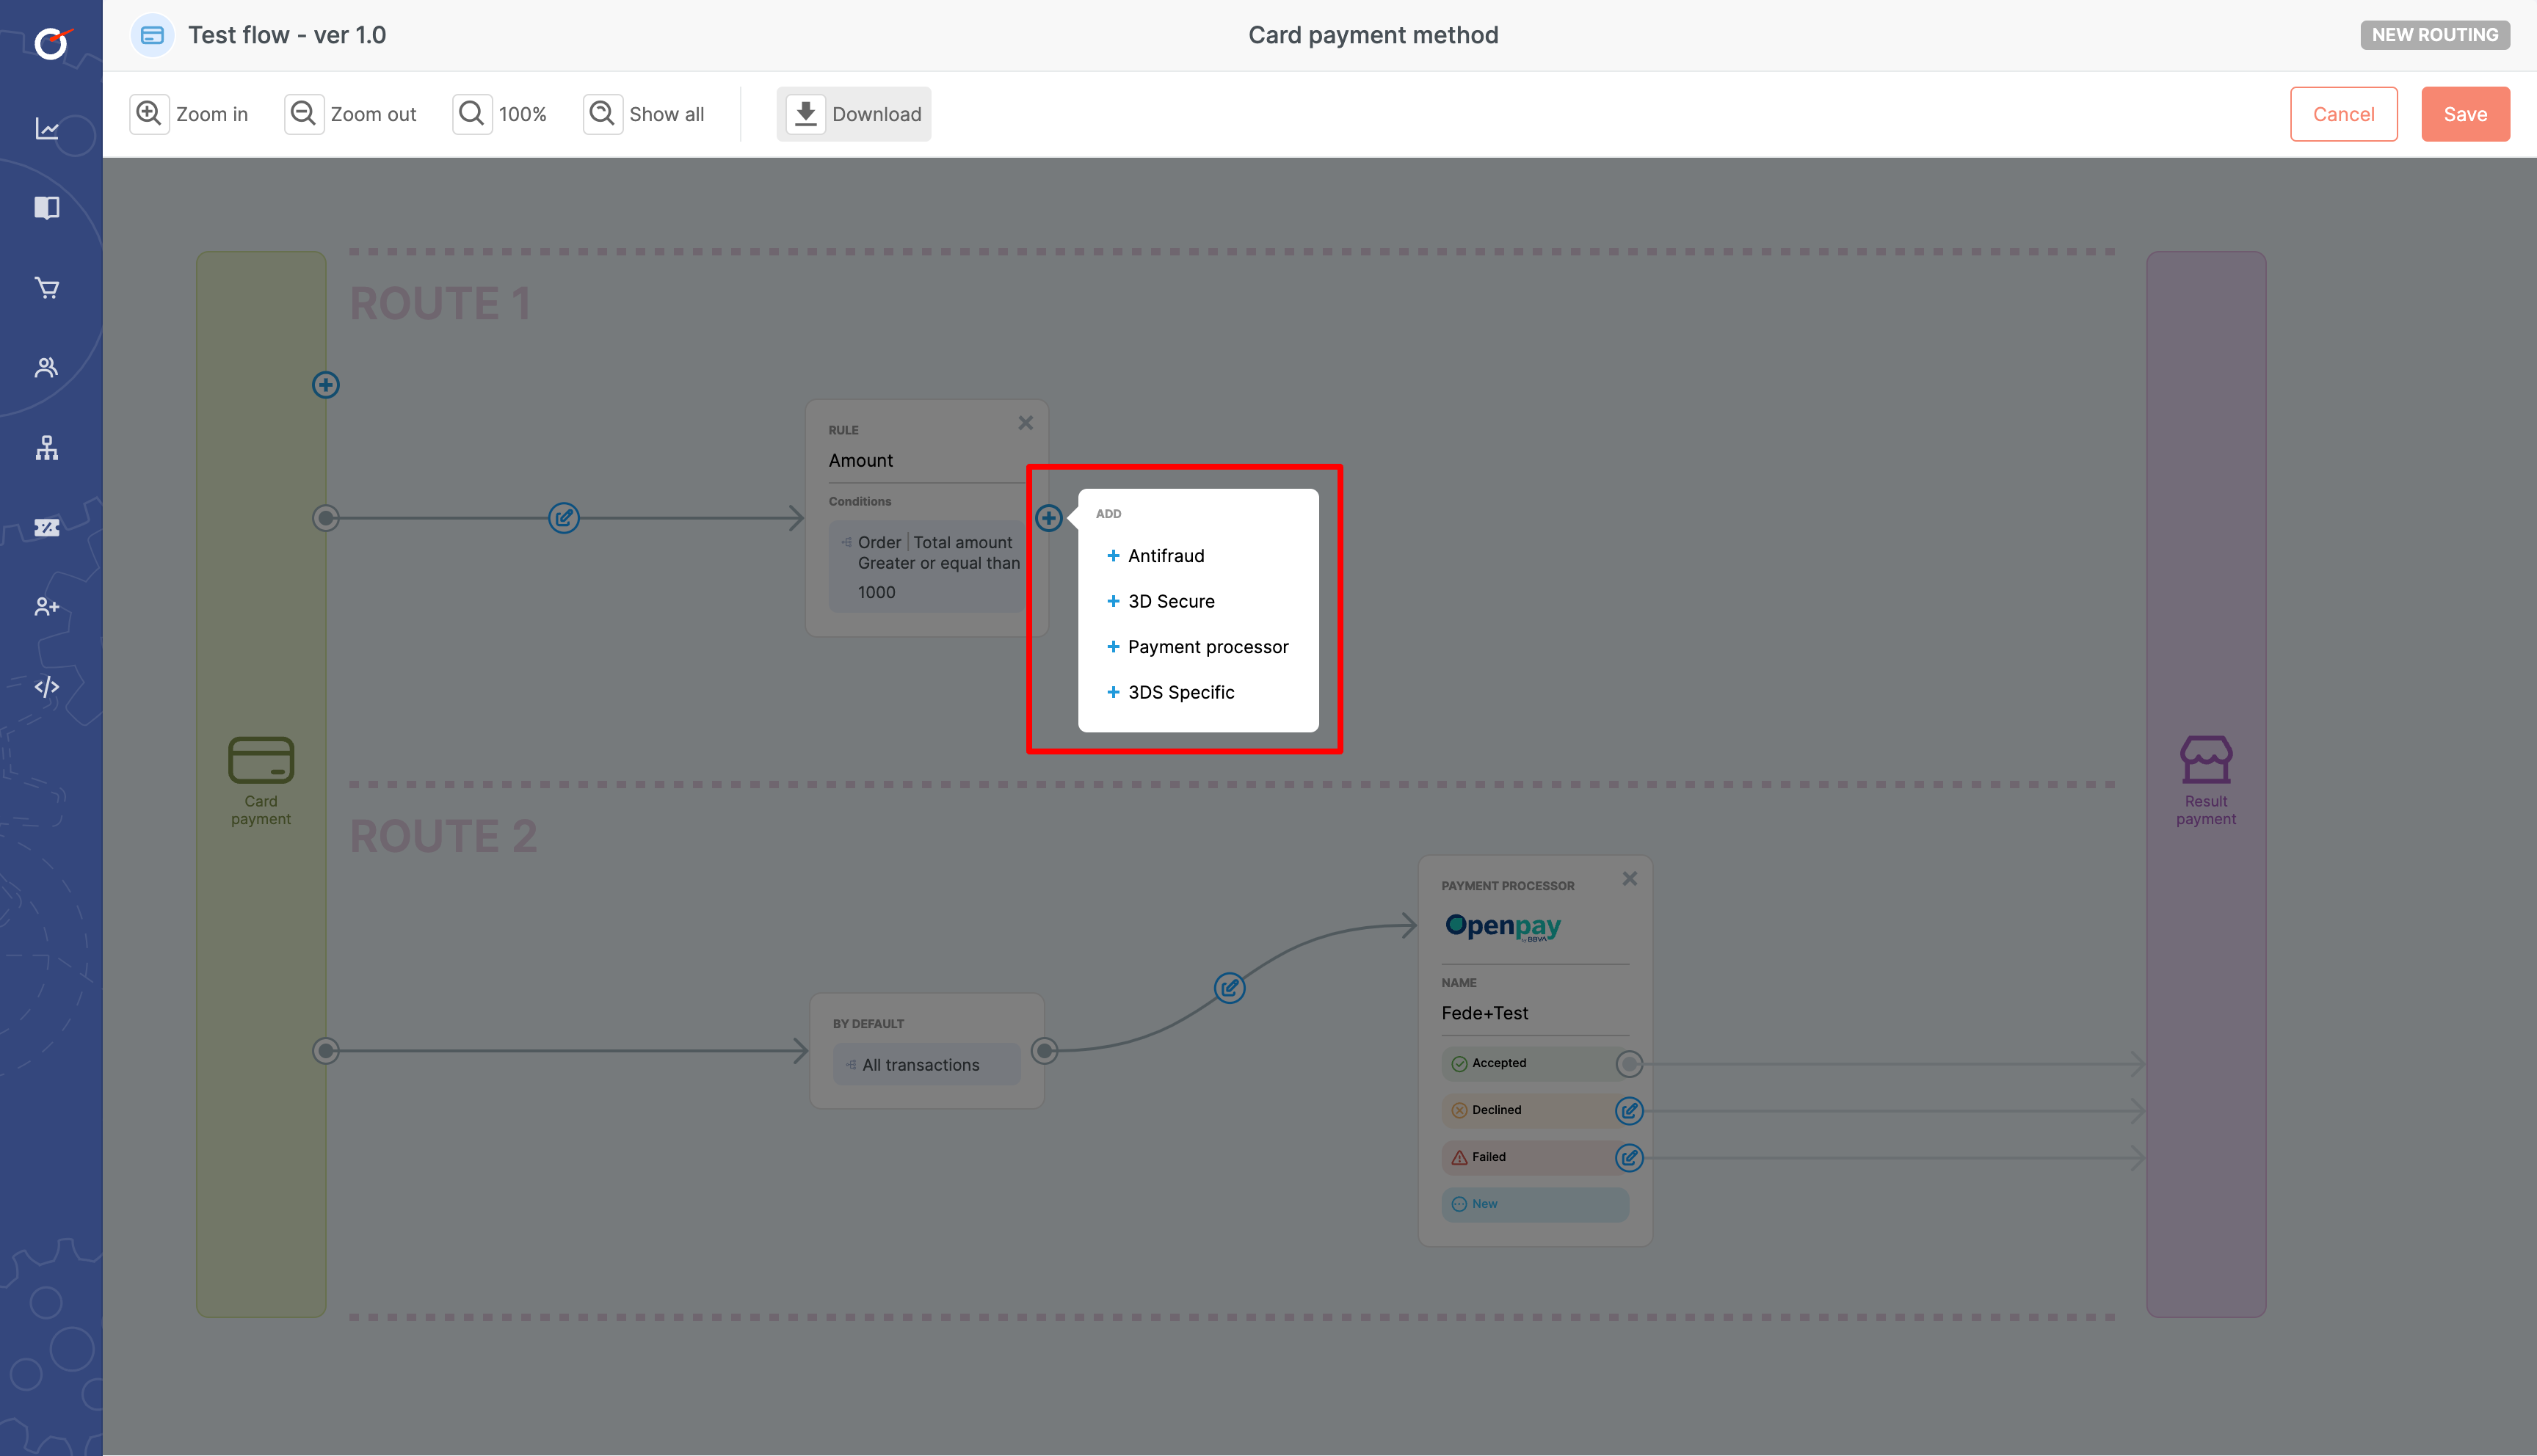Click the Accepted output connector node
Screen dimensions: 2537x1456
click(1630, 1064)
